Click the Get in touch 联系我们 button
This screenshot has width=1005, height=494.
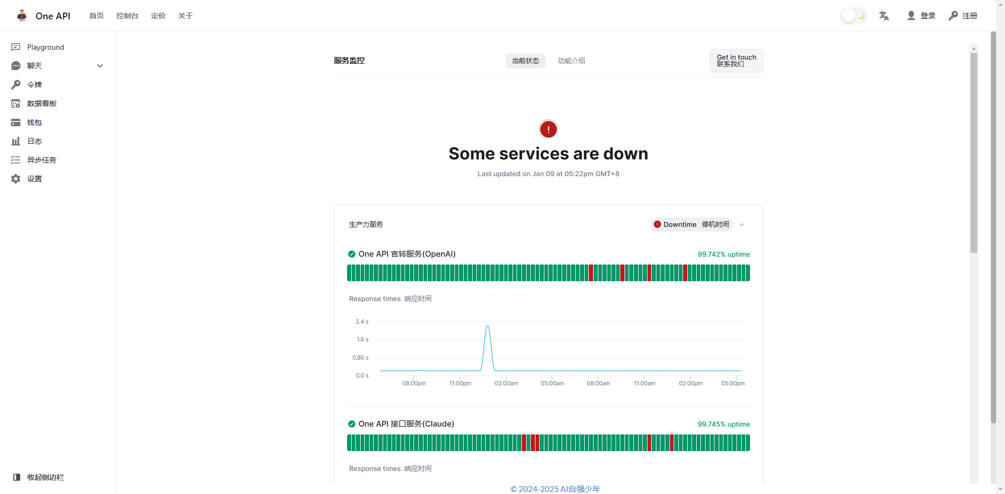coord(736,61)
